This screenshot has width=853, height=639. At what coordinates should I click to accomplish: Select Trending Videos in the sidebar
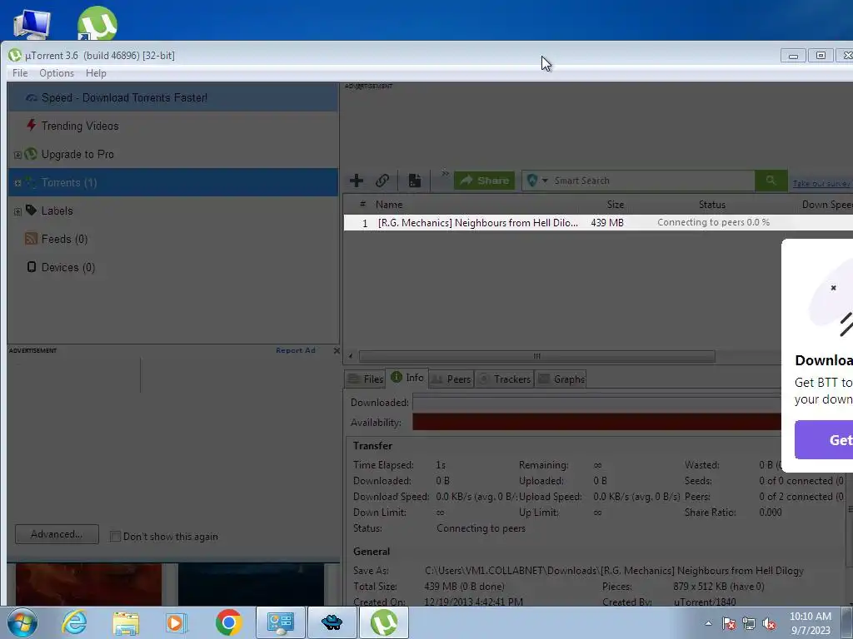[173, 126]
